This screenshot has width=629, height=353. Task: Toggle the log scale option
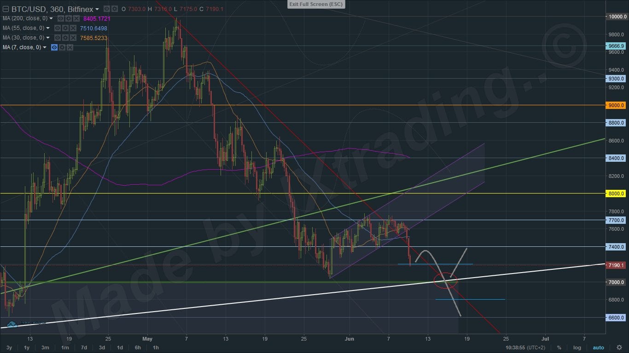[x=577, y=347]
